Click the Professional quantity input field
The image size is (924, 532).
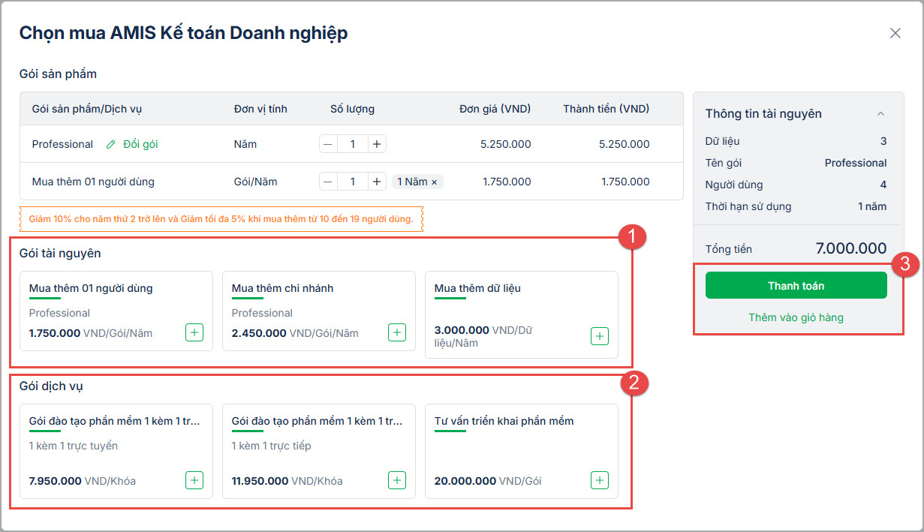353,144
